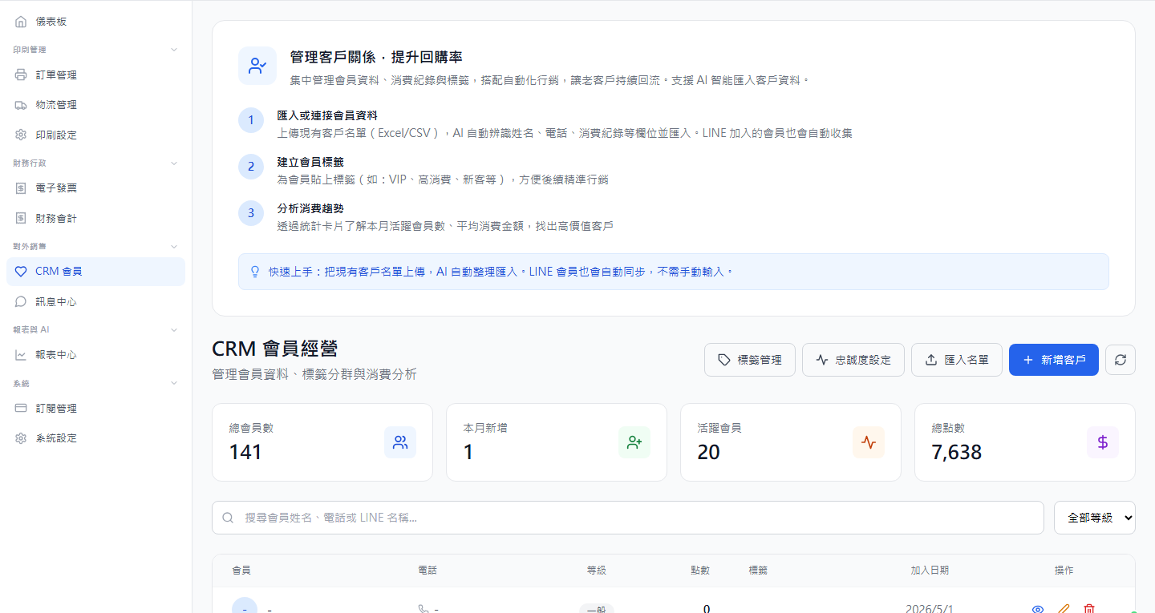This screenshot has height=613, width=1155.
Task: Click the chart icon beside 報表中心
Action: point(21,355)
